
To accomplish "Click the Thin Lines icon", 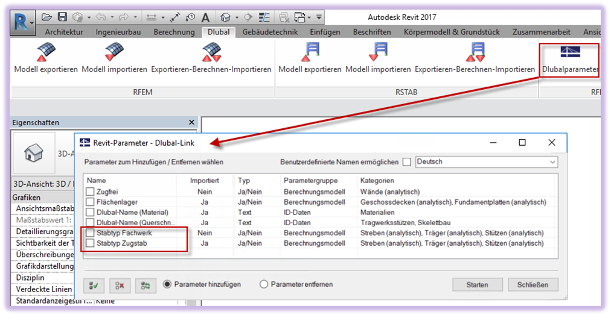I will pos(264,17).
